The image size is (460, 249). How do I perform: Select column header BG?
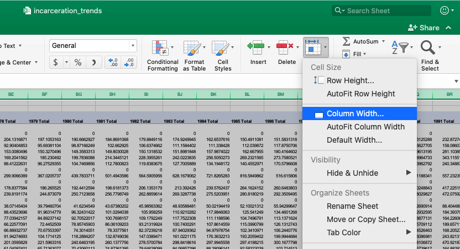point(79,94)
